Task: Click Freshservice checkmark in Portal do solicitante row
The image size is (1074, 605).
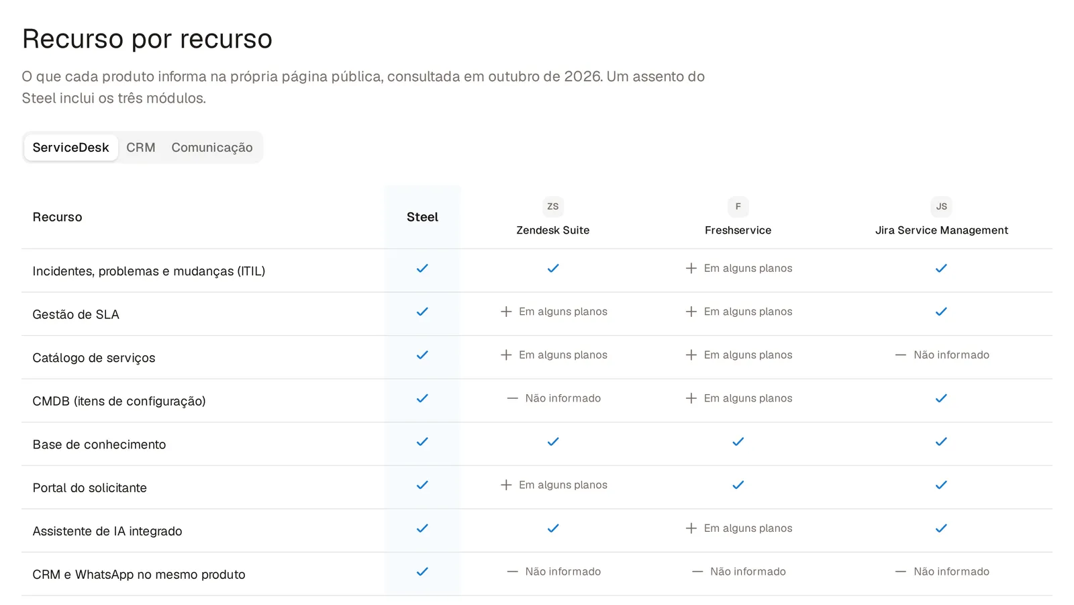Action: point(738,485)
